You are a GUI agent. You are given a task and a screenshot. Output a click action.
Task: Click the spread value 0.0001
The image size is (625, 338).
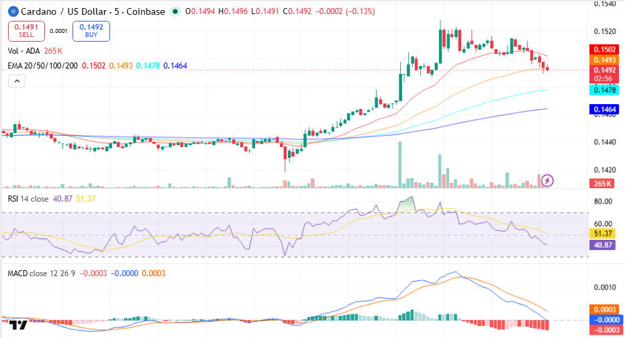tap(58, 31)
